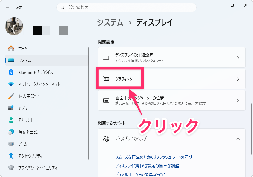Open the アプリ apps icon
The image size is (253, 177).
click(x=11, y=108)
